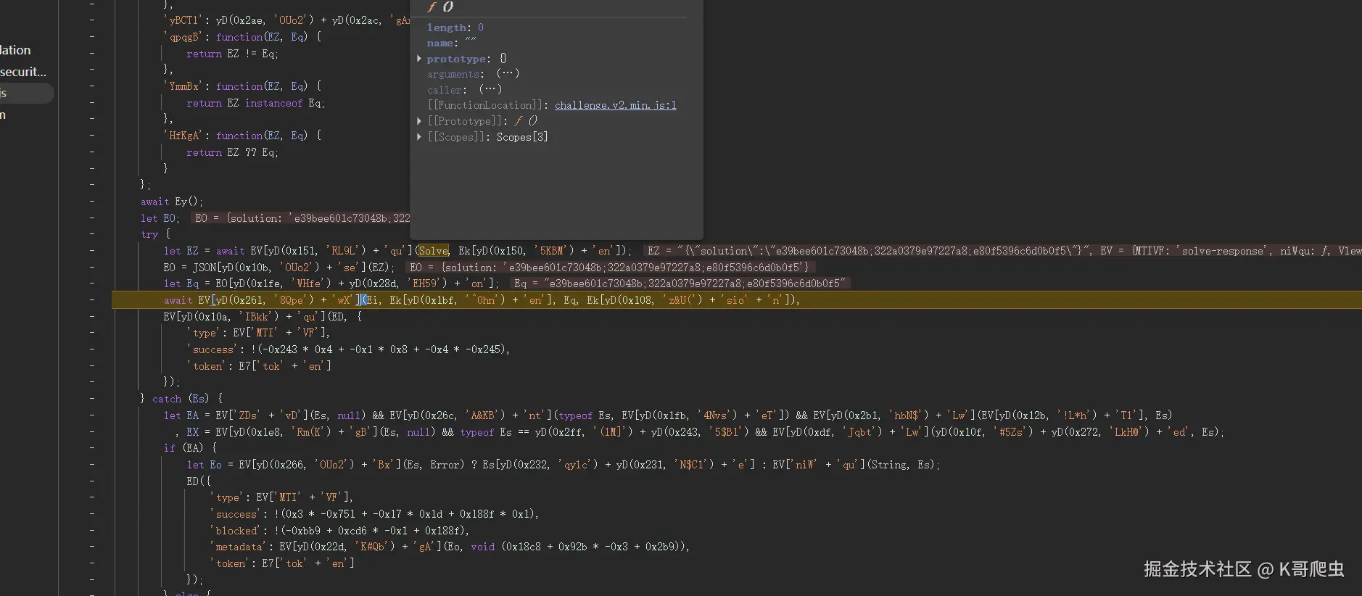Click 'return EZ != Eq;' statement
Screen dimensions: 1362x596
[x=232, y=54]
